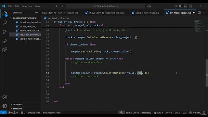
Task: Open the Customize Layout icon
Action: 176,6
